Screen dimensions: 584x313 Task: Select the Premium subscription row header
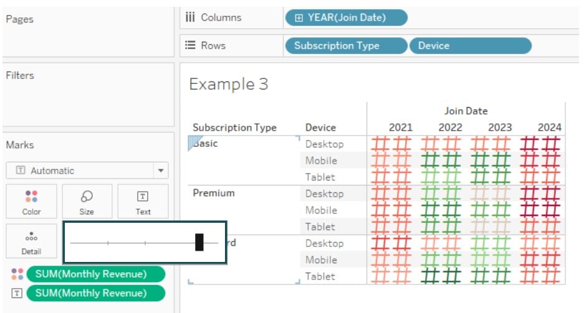point(214,193)
